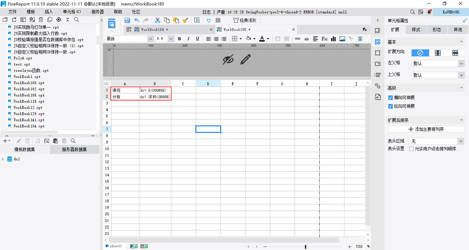
Task: Switch to the 样式 tab
Action: (x=416, y=30)
